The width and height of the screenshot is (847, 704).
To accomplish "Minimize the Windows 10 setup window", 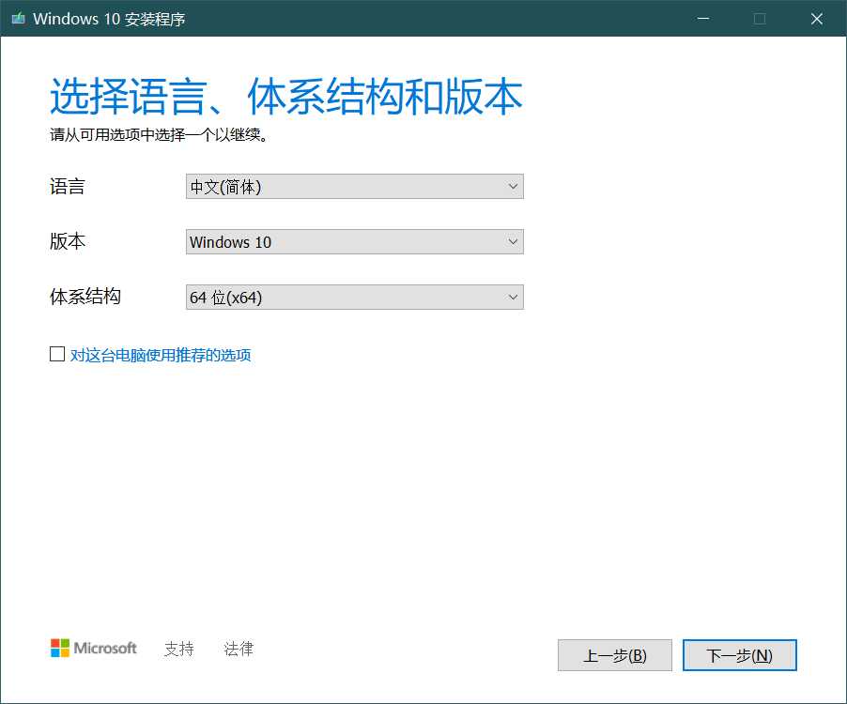I will [x=702, y=19].
